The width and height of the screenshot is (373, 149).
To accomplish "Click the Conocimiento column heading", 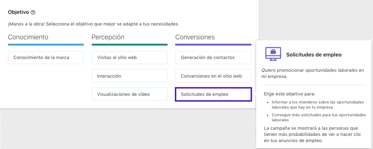I will tap(28, 37).
